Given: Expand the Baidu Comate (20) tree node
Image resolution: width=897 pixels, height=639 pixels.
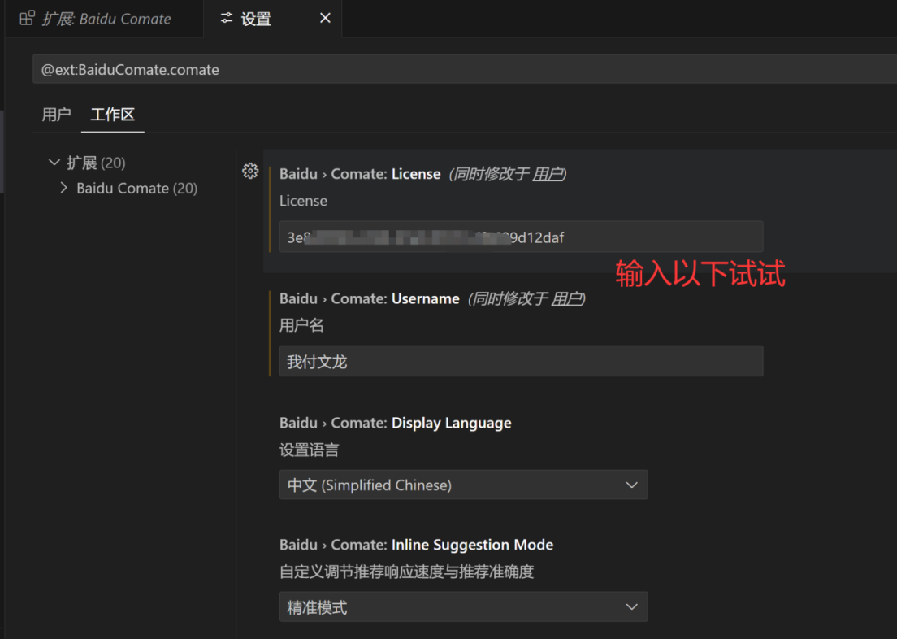Looking at the screenshot, I should [64, 188].
